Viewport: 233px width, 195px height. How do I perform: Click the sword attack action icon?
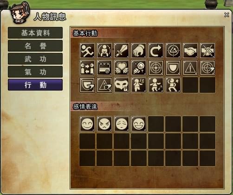point(122,51)
